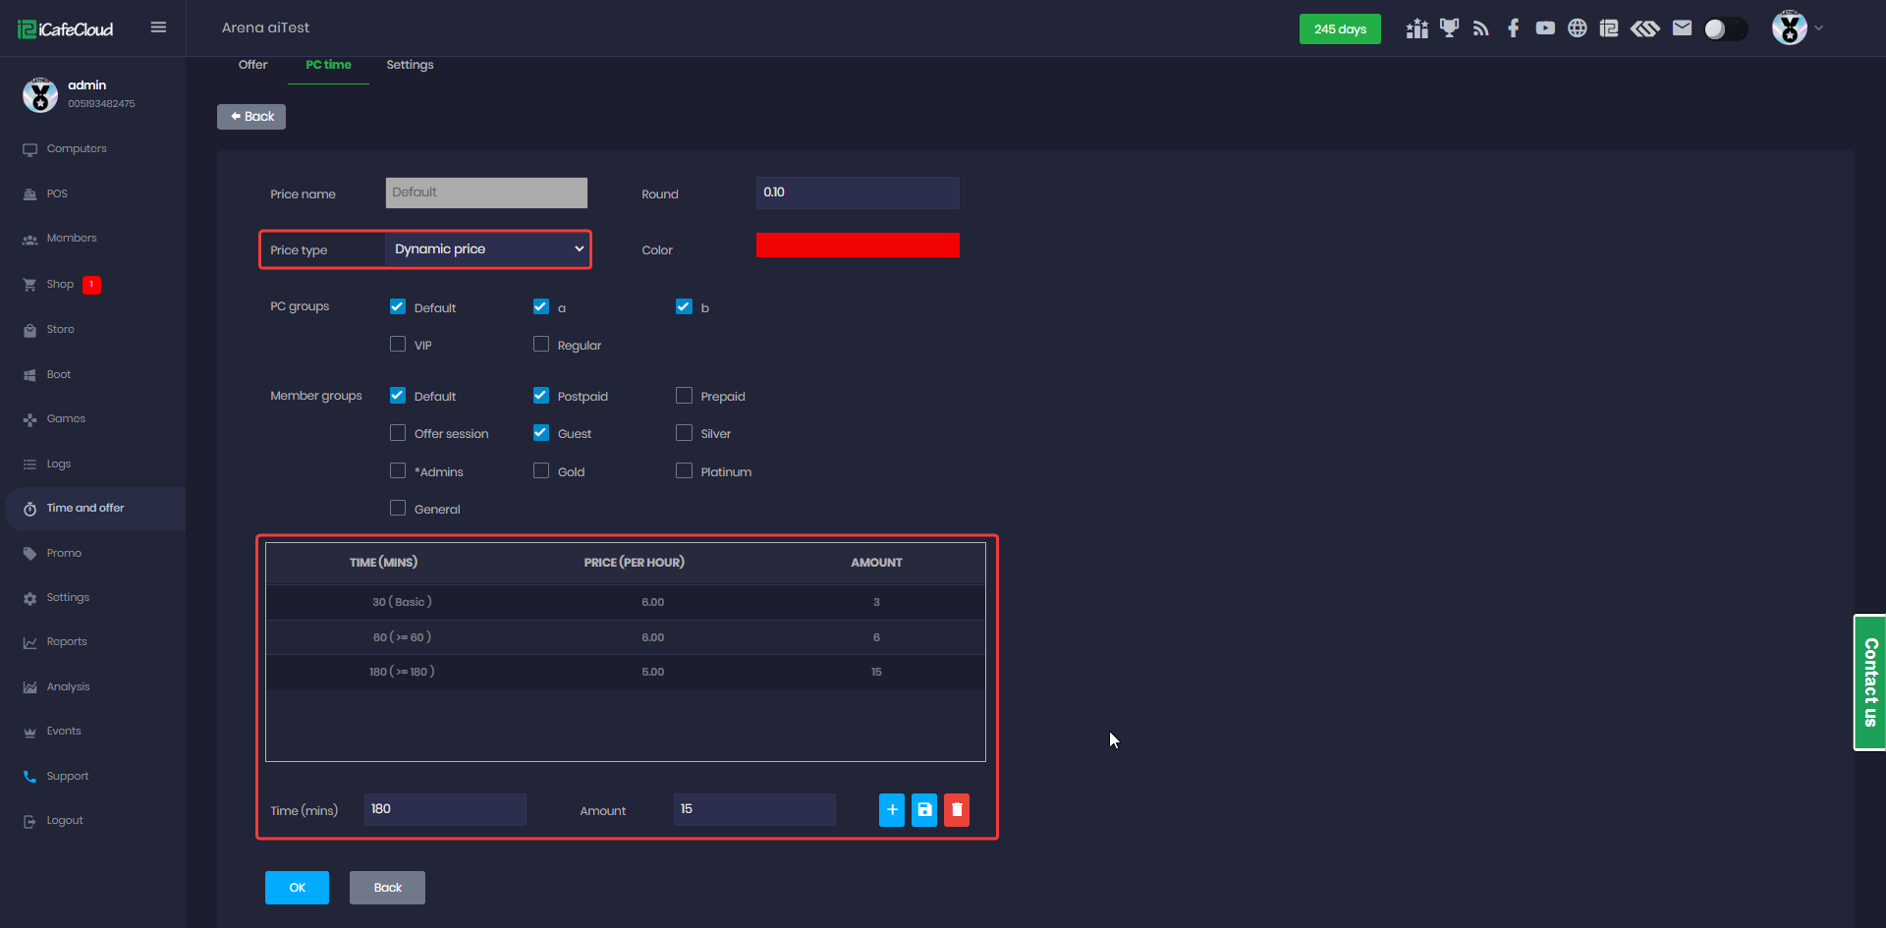
Task: Uncheck the Postpaid member group
Action: (x=541, y=396)
